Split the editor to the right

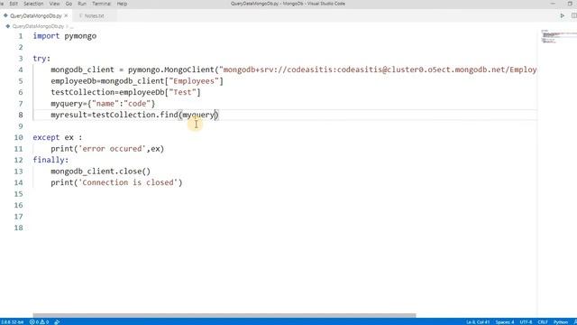pos(574,16)
